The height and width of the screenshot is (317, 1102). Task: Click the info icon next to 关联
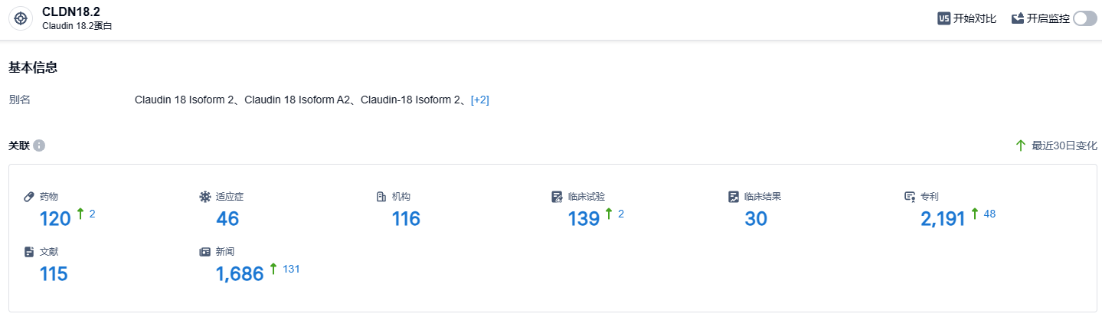[39, 145]
